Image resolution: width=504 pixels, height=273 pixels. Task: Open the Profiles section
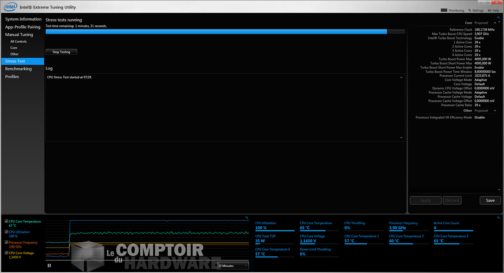point(12,77)
